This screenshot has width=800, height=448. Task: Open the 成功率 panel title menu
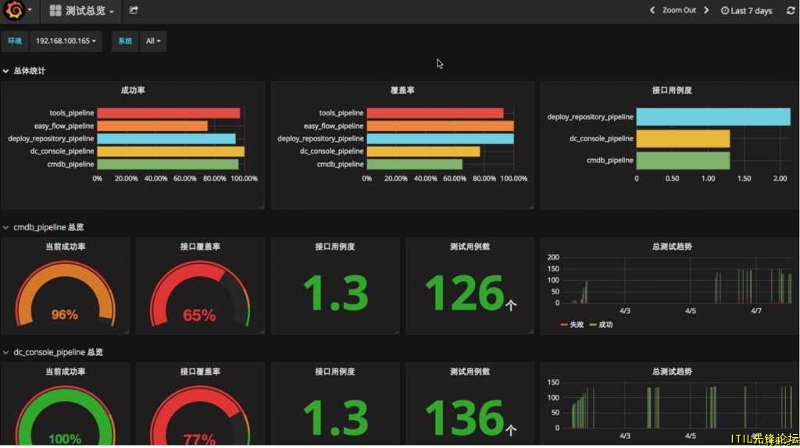pos(133,91)
